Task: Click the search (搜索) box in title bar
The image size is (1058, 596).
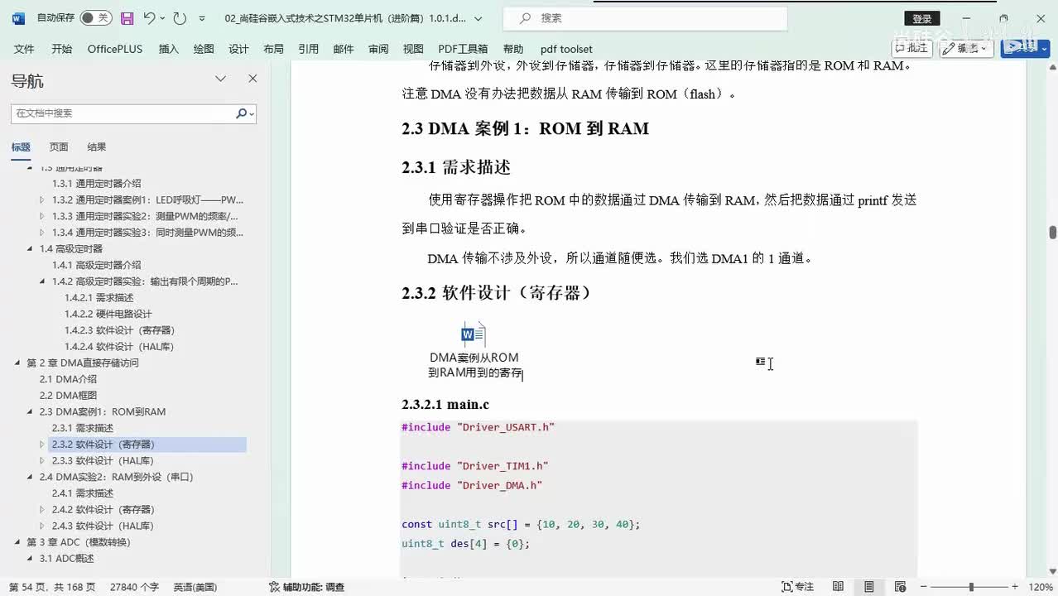Action: (646, 18)
